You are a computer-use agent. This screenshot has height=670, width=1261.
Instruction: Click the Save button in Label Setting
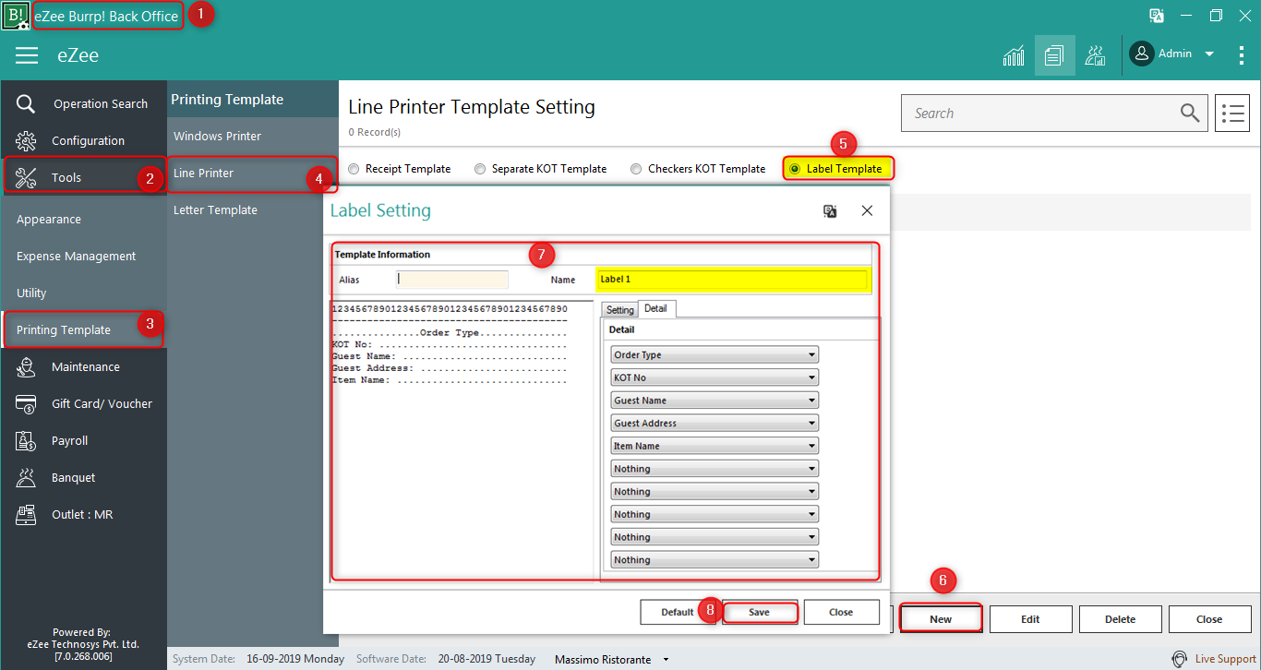[x=759, y=612]
